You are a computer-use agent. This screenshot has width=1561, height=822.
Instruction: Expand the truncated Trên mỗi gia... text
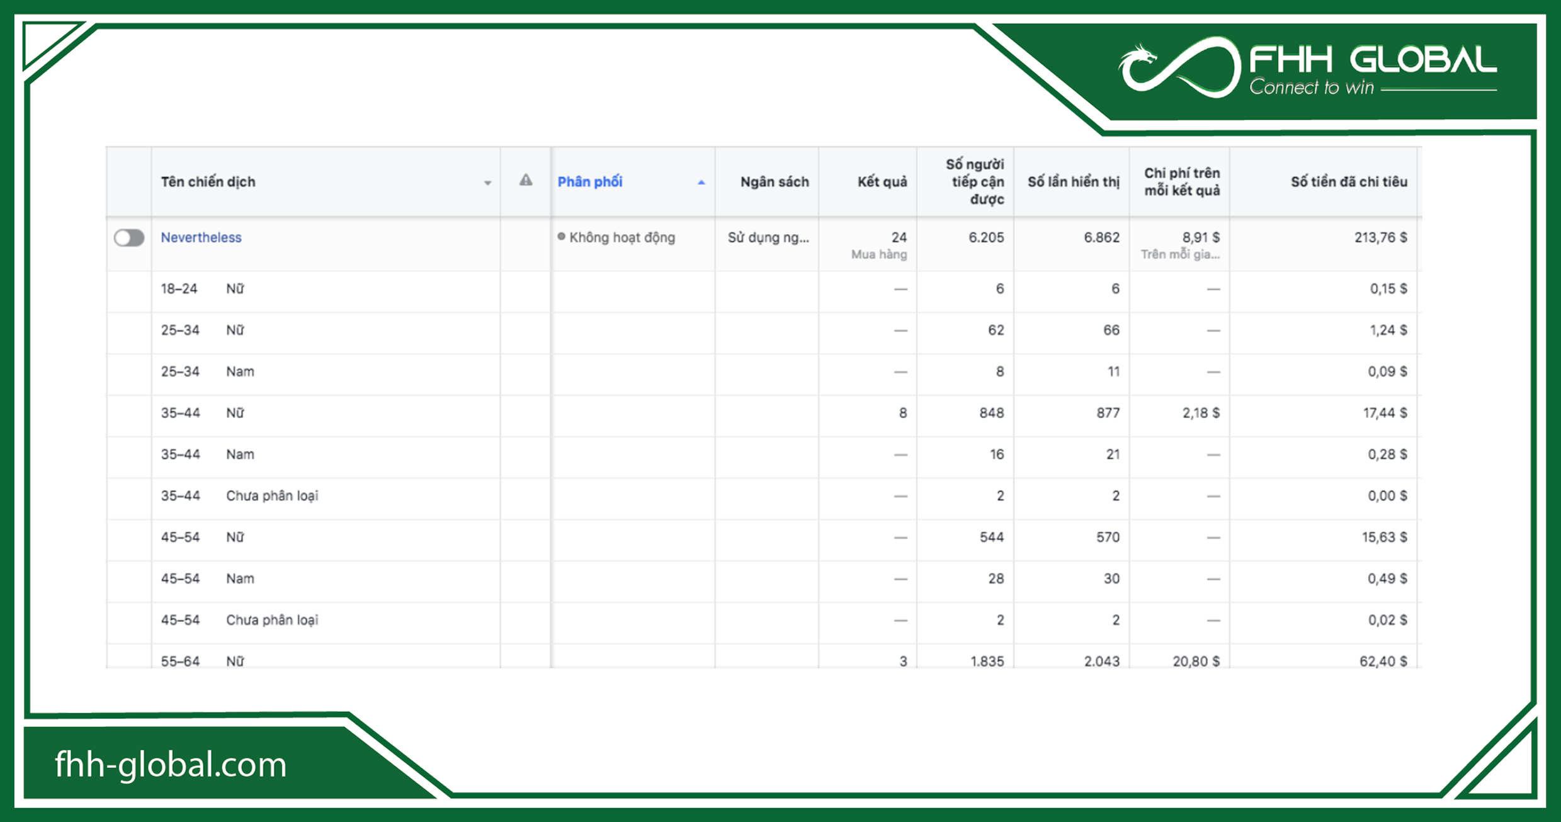[1181, 254]
